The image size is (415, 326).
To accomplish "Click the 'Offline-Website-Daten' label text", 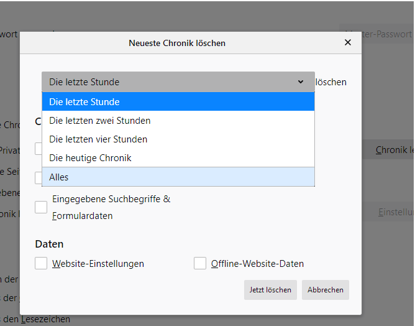I will pyautogui.click(x=257, y=264).
